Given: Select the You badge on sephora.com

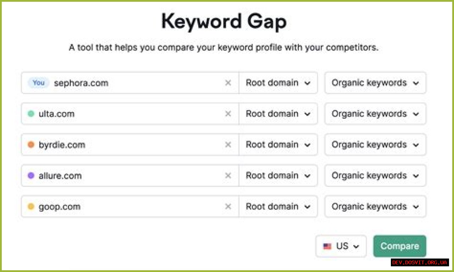Looking at the screenshot, I should 38,83.
